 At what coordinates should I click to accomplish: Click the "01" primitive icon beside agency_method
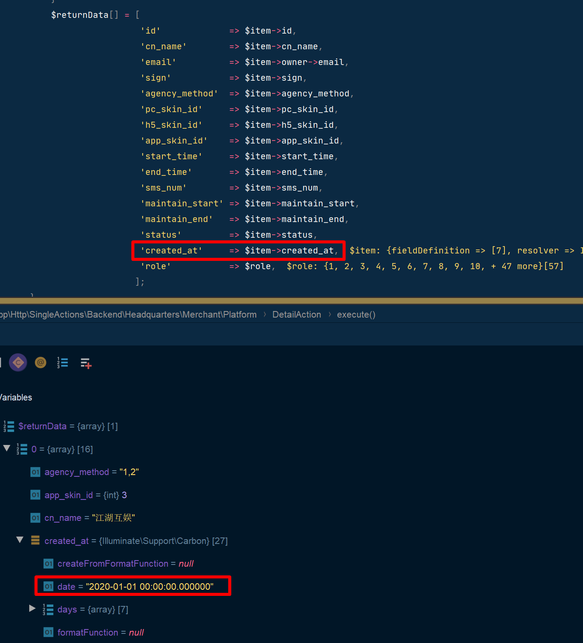[35, 472]
